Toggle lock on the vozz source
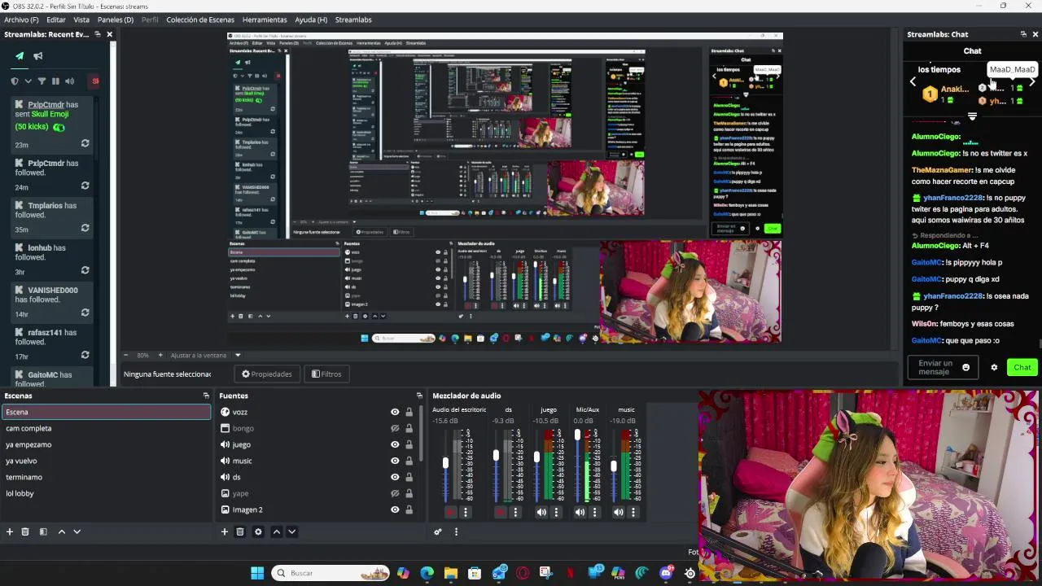The height and width of the screenshot is (586, 1042). tap(409, 412)
